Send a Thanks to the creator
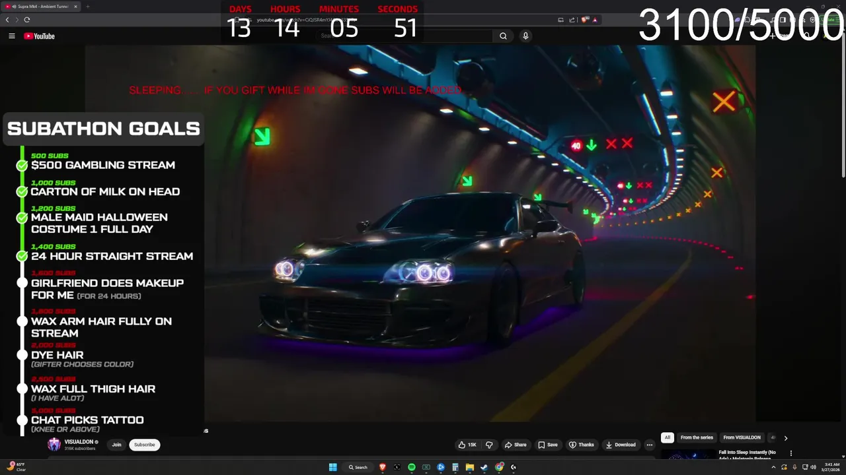Viewport: 846px width, 475px height. pyautogui.click(x=582, y=445)
